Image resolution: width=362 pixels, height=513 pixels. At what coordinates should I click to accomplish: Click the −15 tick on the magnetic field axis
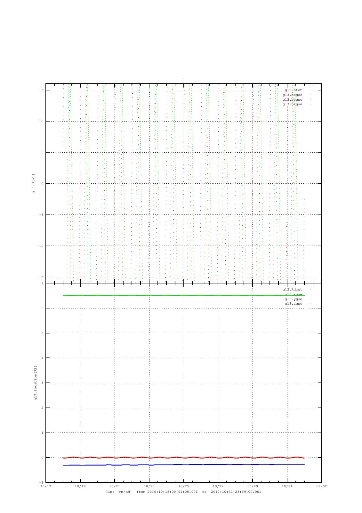[40, 277]
